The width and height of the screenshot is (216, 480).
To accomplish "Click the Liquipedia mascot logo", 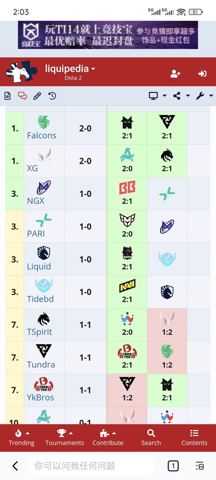I will (19, 72).
